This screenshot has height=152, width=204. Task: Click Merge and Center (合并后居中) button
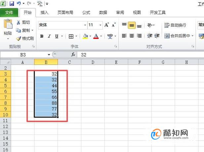(x=177, y=36)
